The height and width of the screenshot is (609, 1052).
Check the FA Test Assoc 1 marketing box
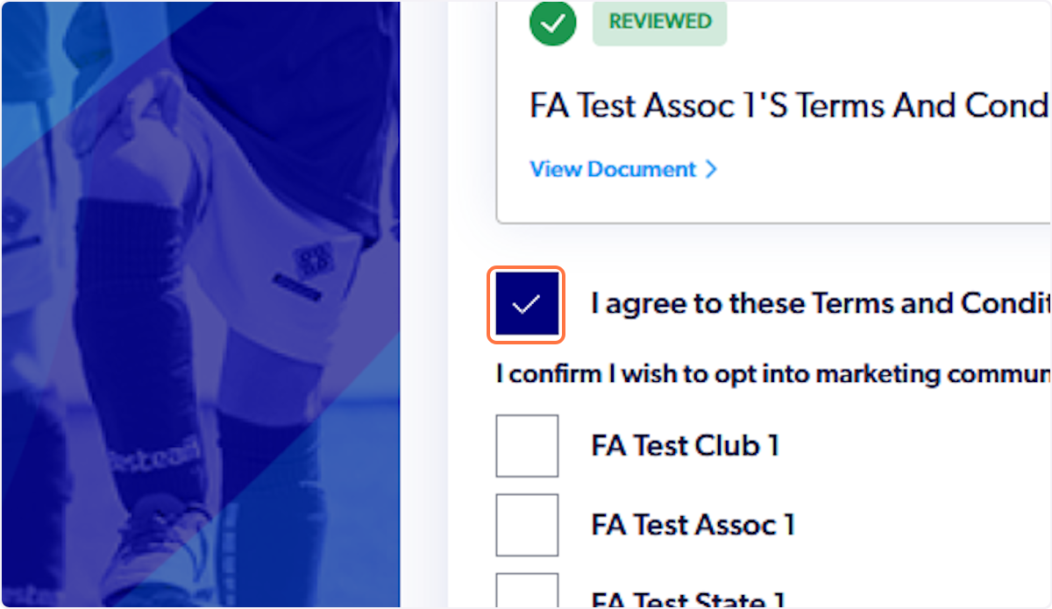[x=526, y=524]
